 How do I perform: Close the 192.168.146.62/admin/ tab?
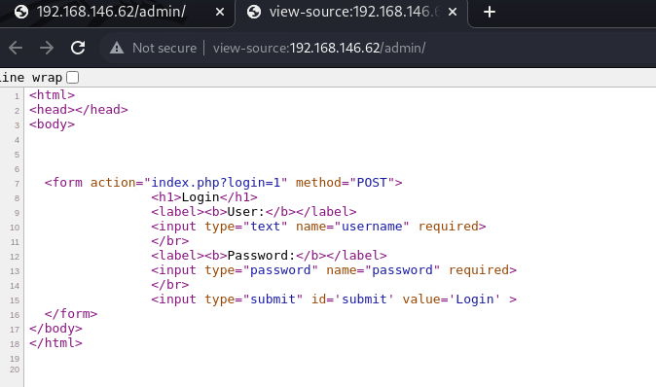pos(220,12)
